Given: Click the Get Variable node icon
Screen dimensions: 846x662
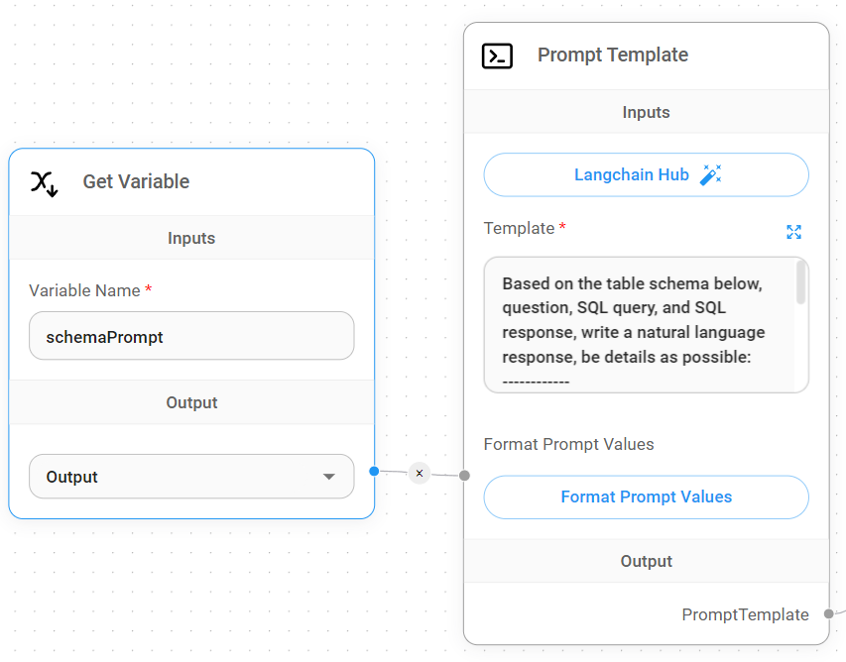Looking at the screenshot, I should 44,182.
